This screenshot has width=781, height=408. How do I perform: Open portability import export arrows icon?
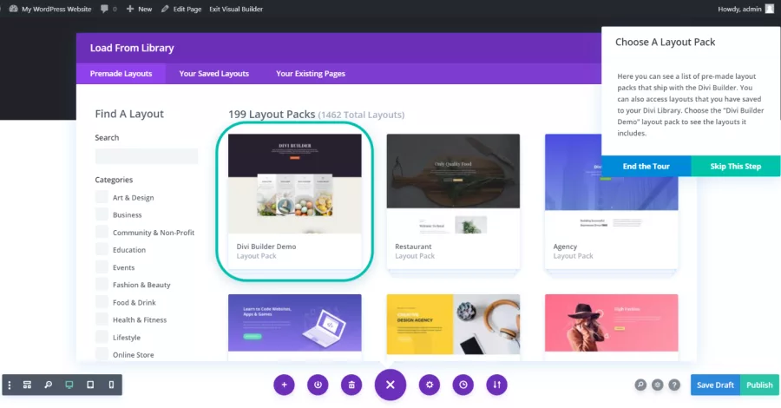[497, 385]
